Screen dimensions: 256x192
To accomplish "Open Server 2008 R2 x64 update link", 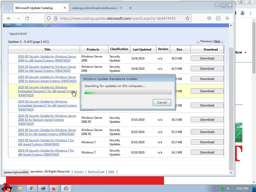I will 47,132.
